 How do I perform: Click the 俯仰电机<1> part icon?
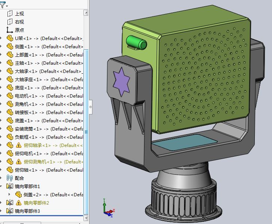[10, 153]
